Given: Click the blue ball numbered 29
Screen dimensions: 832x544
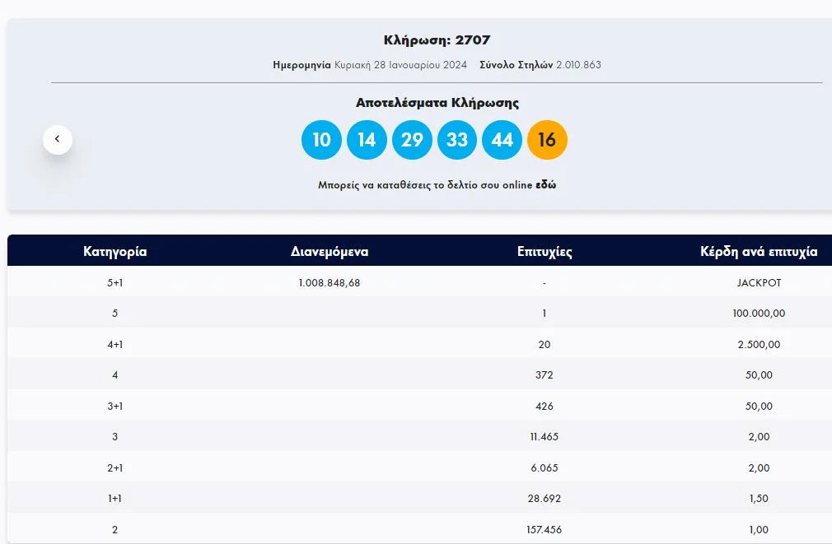Looking at the screenshot, I should point(412,140).
